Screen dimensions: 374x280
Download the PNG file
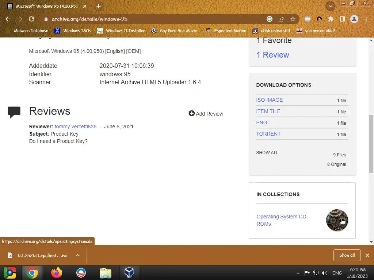[262, 122]
